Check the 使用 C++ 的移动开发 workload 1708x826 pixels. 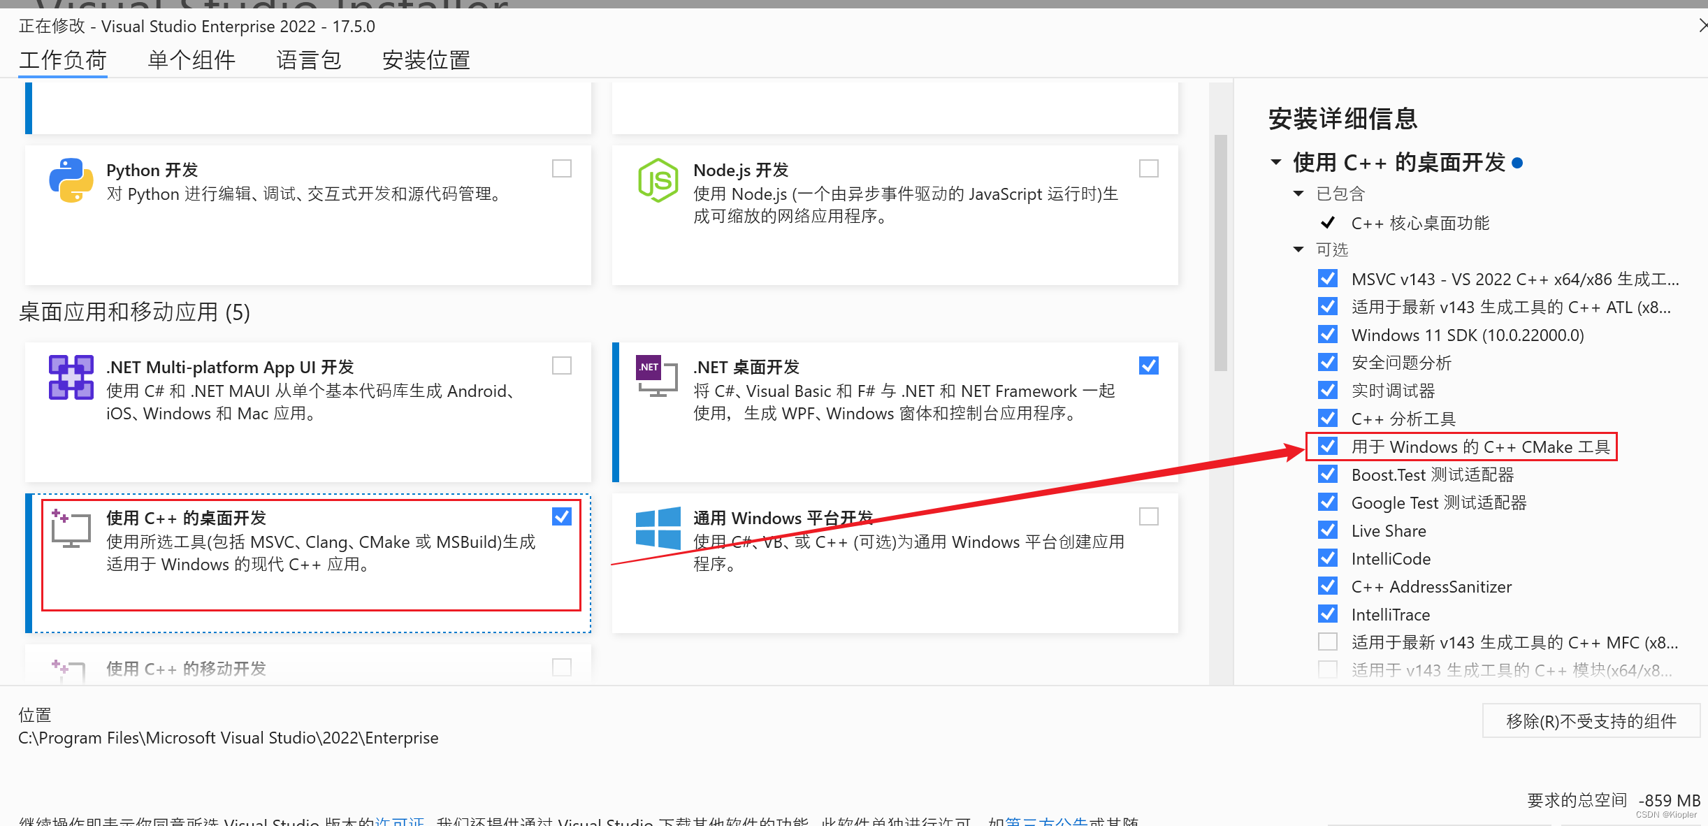tap(562, 667)
